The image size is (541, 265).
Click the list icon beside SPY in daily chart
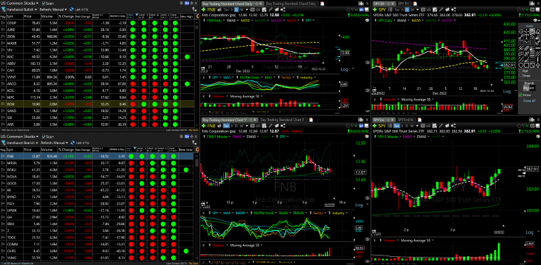pos(390,9)
